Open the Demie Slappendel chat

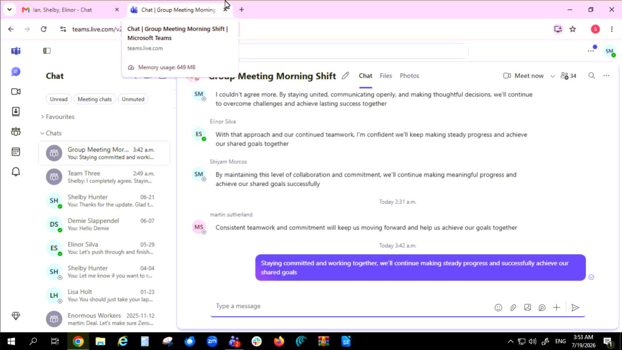point(104,224)
